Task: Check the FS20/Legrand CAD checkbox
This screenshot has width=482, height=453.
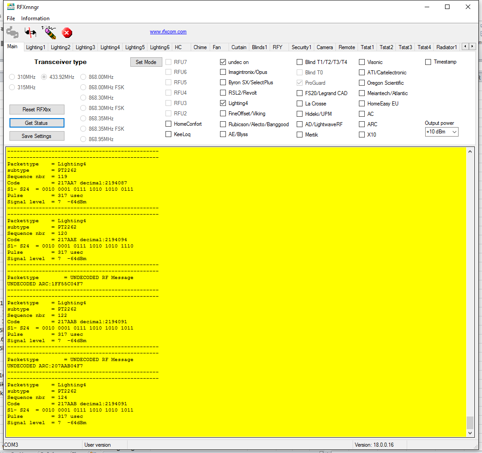Action: coord(299,93)
